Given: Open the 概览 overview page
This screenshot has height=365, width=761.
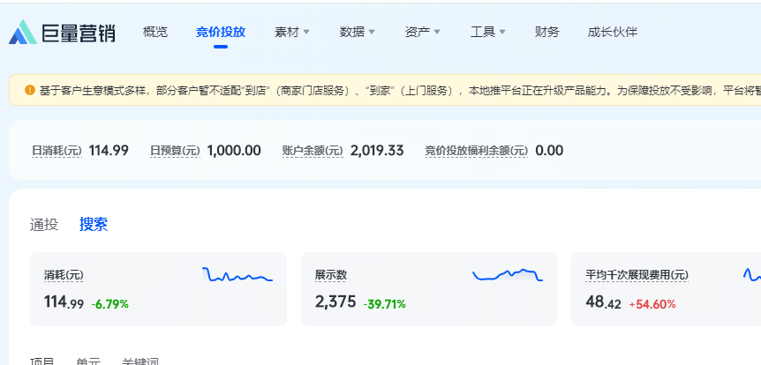Looking at the screenshot, I should click(155, 32).
